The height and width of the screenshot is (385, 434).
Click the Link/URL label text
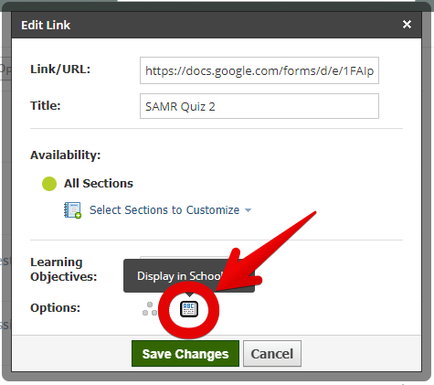(x=60, y=70)
